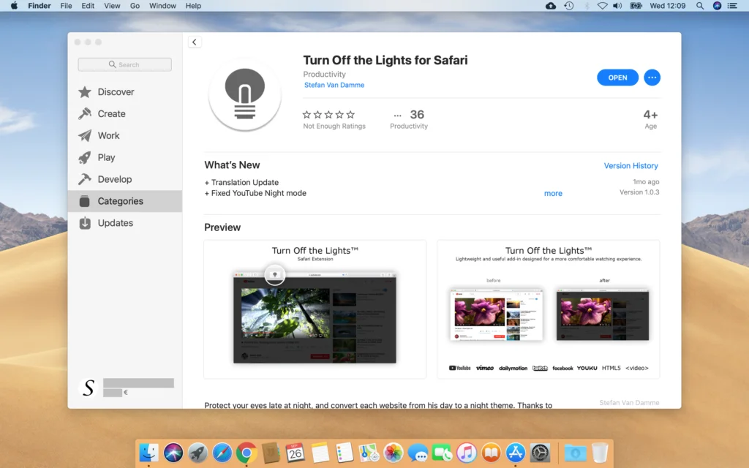
Task: Open the View menu
Action: tap(112, 6)
